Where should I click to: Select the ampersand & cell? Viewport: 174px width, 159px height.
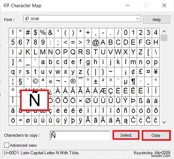pos(50,33)
